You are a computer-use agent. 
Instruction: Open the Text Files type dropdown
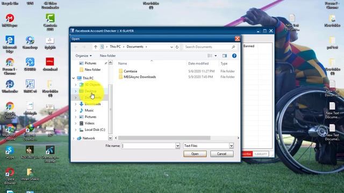[x=231, y=146]
